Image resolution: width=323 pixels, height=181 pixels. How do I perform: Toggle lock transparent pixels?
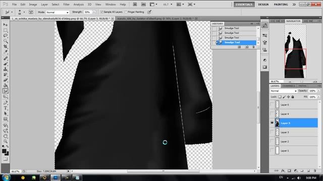click(x=280, y=97)
